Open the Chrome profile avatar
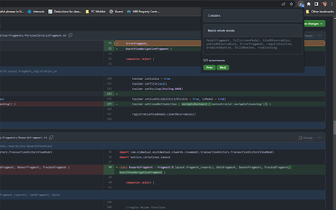The width and height of the screenshot is (336, 210). click(x=324, y=4)
